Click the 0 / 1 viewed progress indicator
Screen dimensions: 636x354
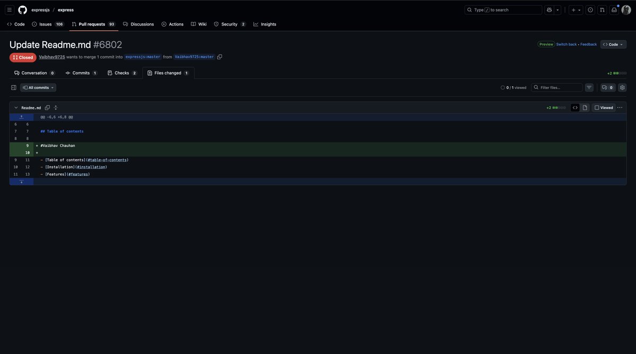(x=514, y=87)
